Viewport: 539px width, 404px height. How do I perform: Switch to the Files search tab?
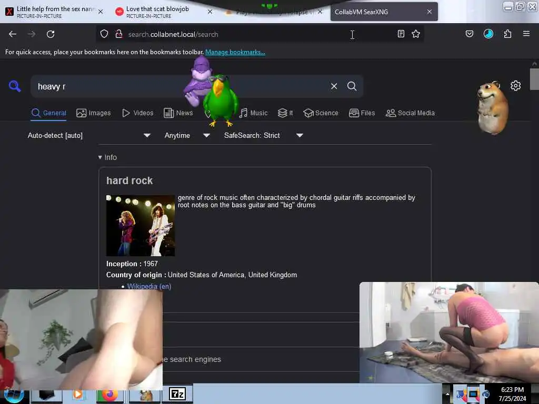tap(362, 113)
